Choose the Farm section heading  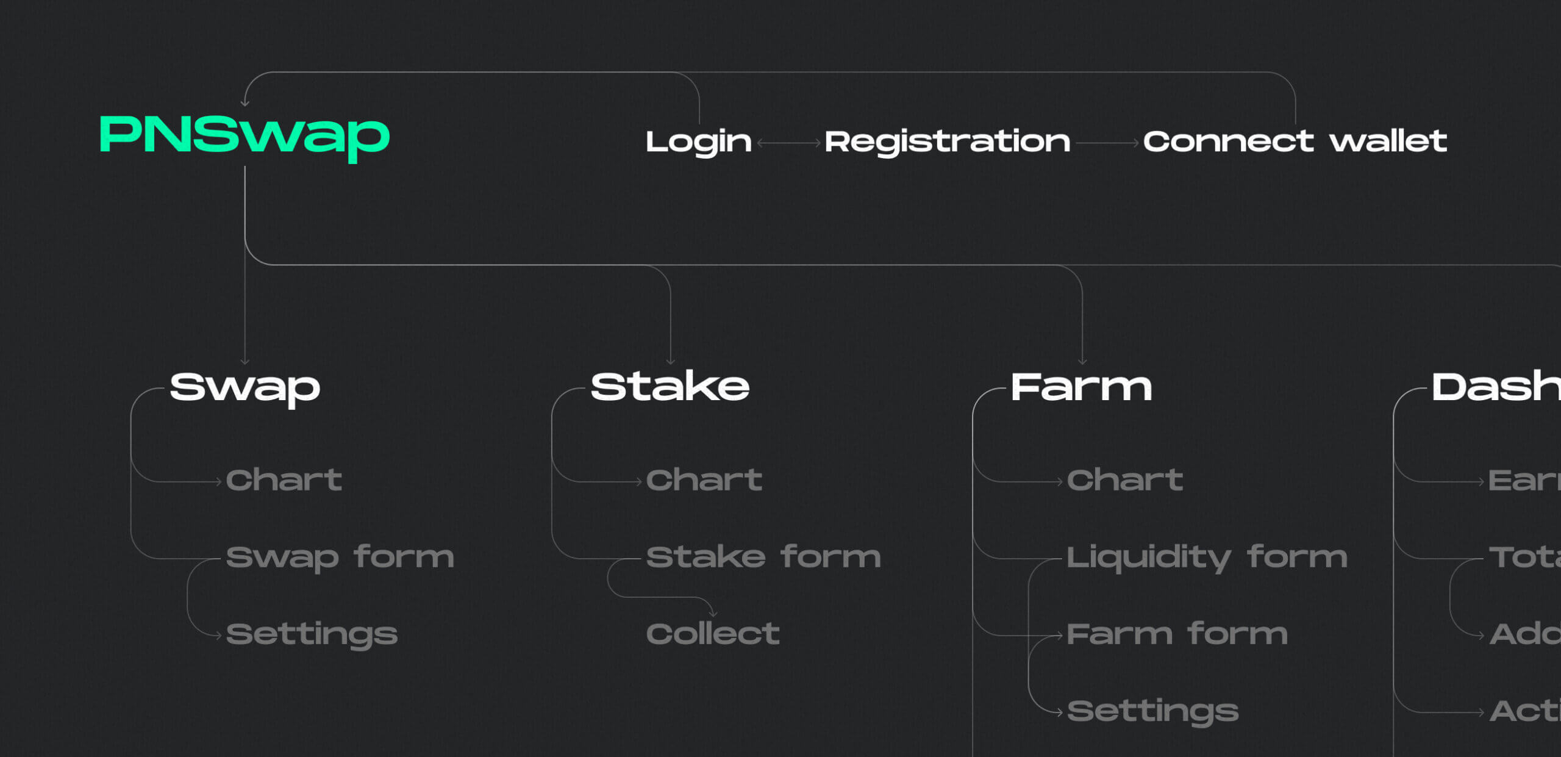click(x=1081, y=387)
